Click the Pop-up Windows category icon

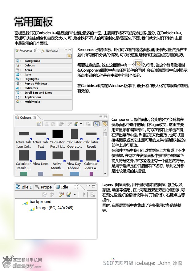(x=17, y=83)
